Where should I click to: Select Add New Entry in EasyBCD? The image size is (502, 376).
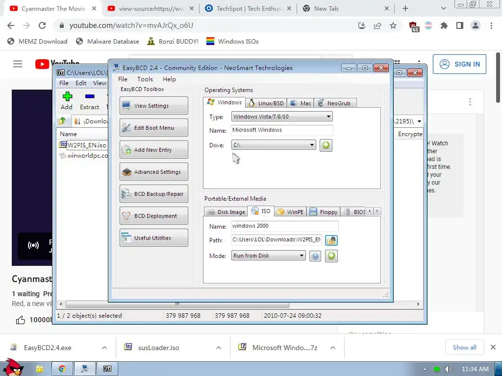pos(153,150)
